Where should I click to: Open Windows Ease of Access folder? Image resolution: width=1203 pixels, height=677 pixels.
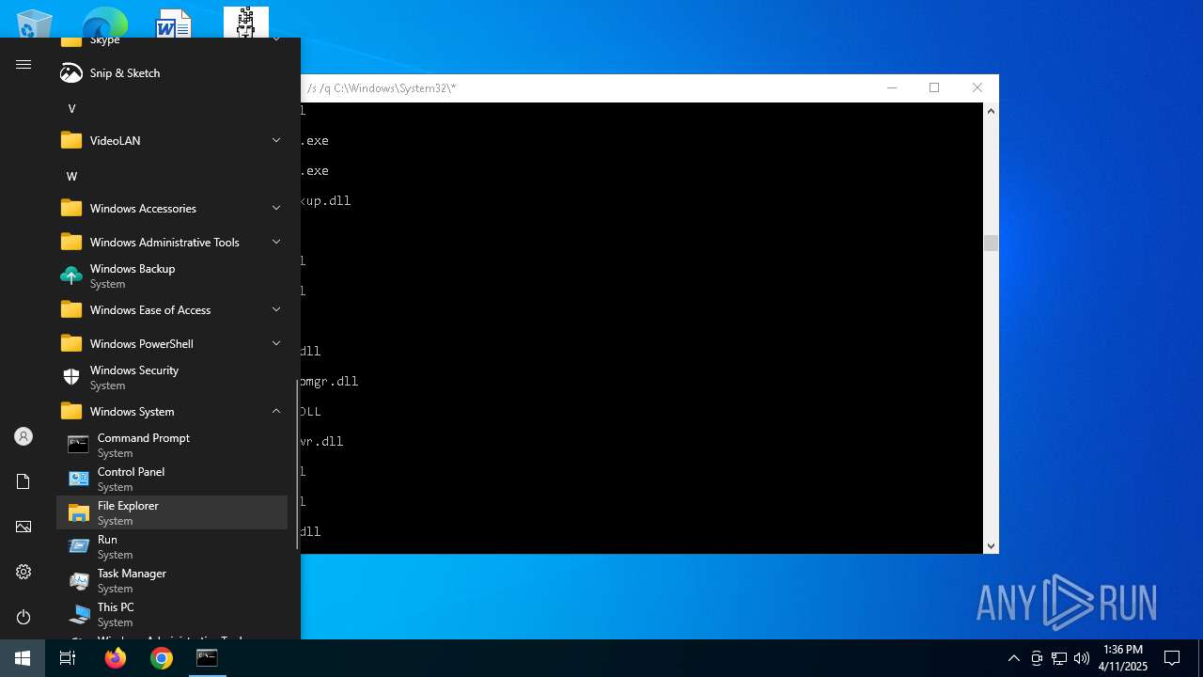pyautogui.click(x=172, y=310)
